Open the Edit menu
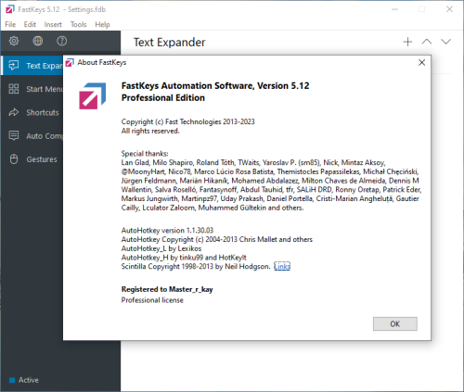Viewport: 464px width, 392px height. coord(30,24)
